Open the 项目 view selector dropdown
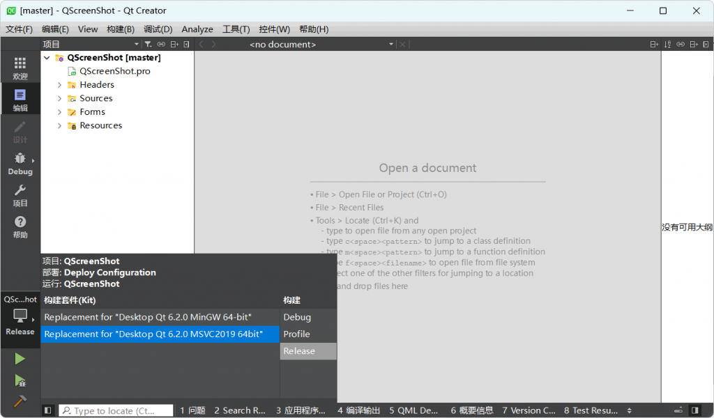Screen dimensions: 714x418 (x=91, y=44)
